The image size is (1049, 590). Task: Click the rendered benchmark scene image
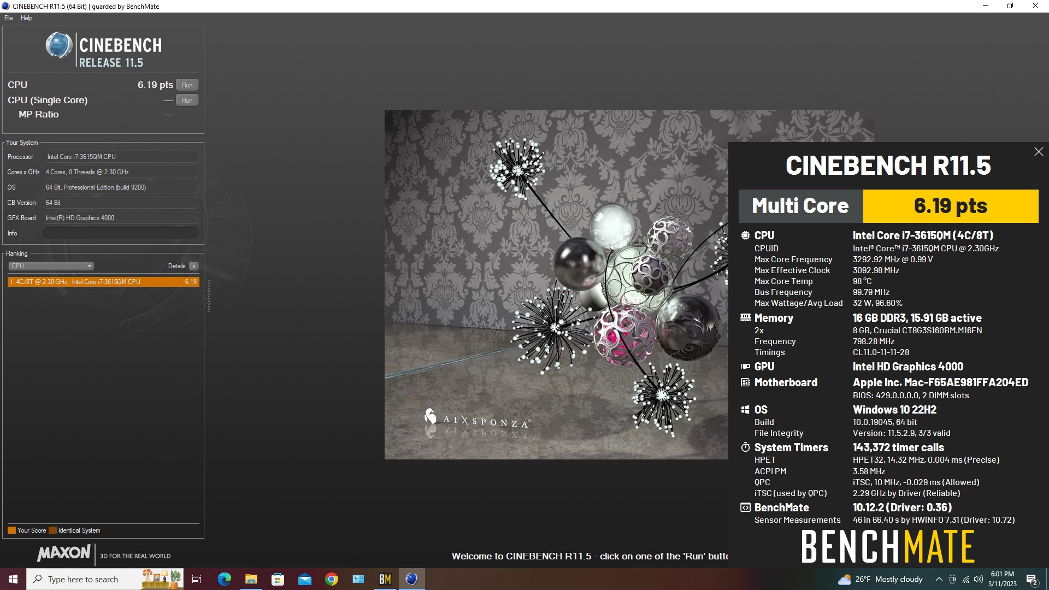coord(556,285)
